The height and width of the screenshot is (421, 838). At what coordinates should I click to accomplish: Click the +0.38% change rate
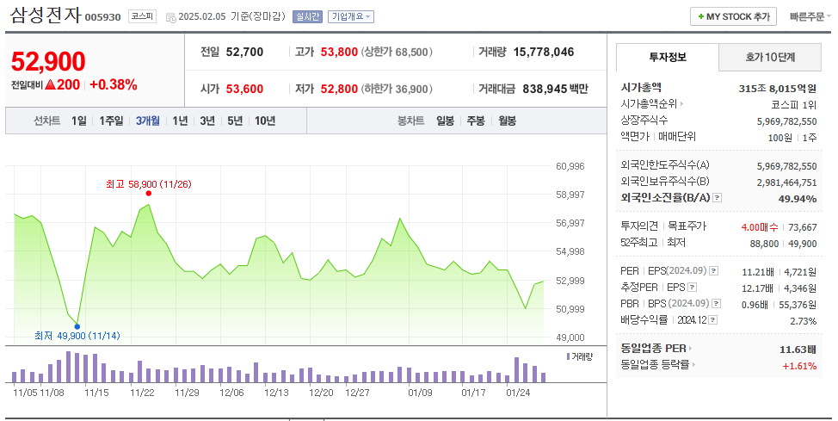(114, 84)
